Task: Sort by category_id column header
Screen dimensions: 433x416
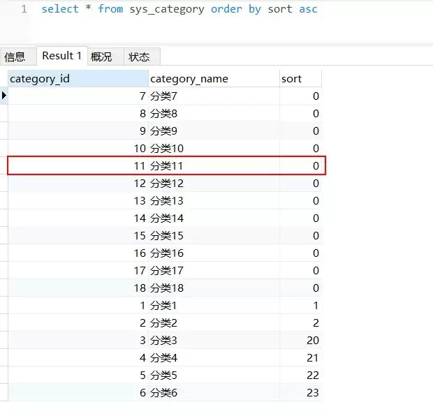Action: pyautogui.click(x=78, y=79)
